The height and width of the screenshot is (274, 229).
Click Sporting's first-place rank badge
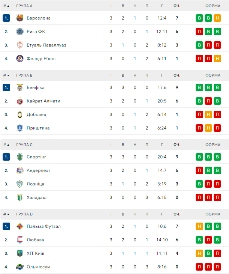click(6, 157)
